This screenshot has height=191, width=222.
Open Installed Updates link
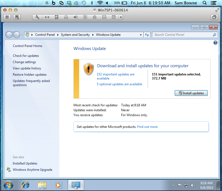coord(25,163)
